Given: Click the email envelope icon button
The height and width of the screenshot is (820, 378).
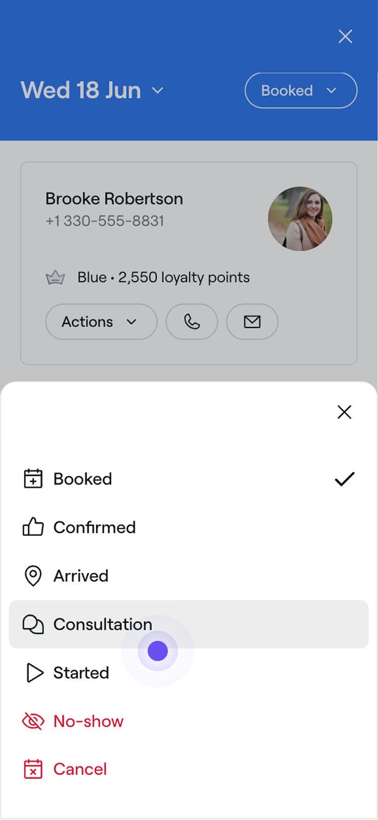Looking at the screenshot, I should 252,321.
